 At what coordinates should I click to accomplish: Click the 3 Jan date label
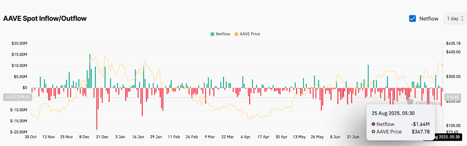120,137
